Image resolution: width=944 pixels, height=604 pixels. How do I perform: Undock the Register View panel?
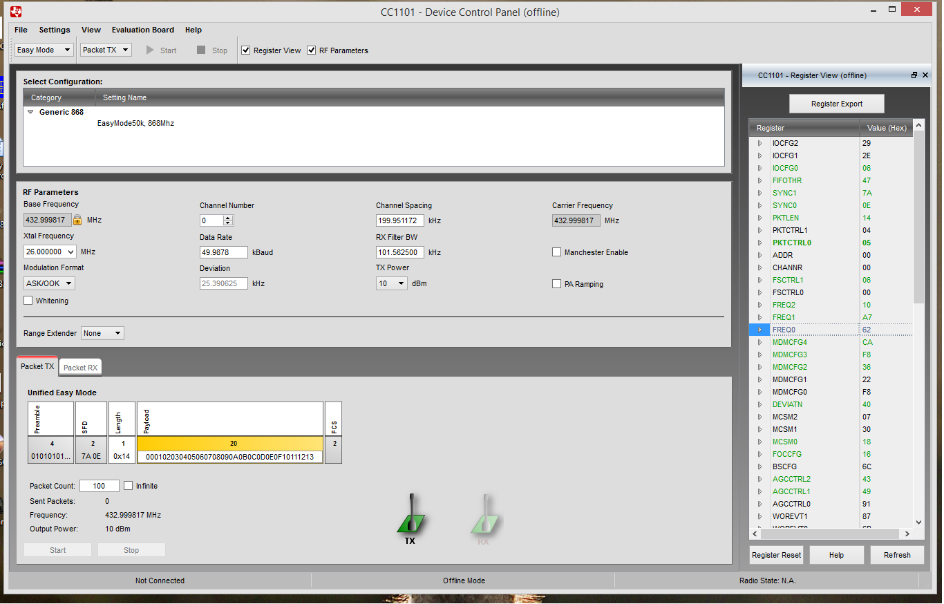pos(914,75)
